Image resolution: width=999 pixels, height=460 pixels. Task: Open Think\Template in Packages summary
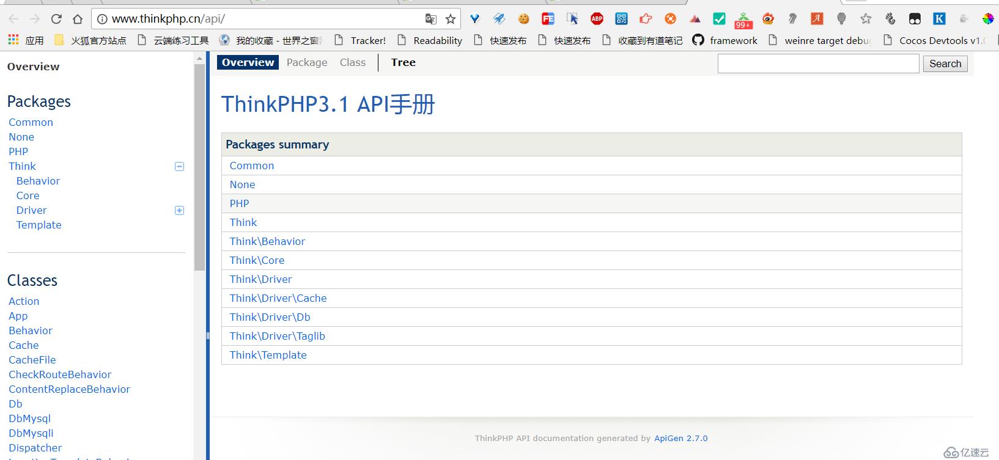[268, 355]
